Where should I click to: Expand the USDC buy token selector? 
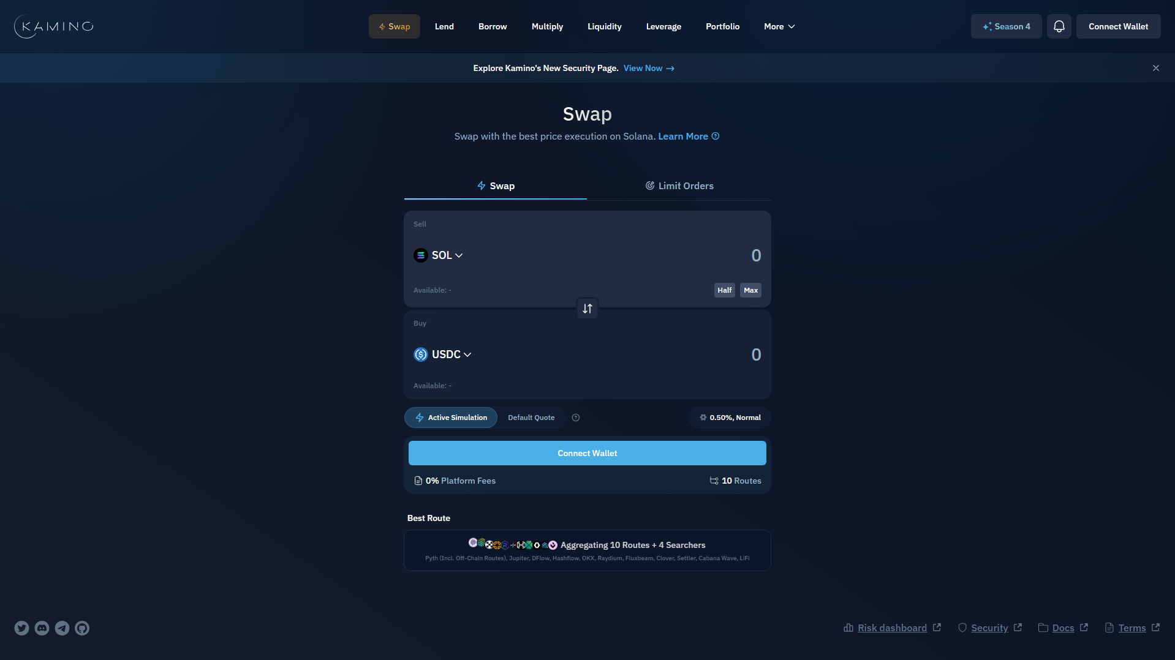(442, 354)
